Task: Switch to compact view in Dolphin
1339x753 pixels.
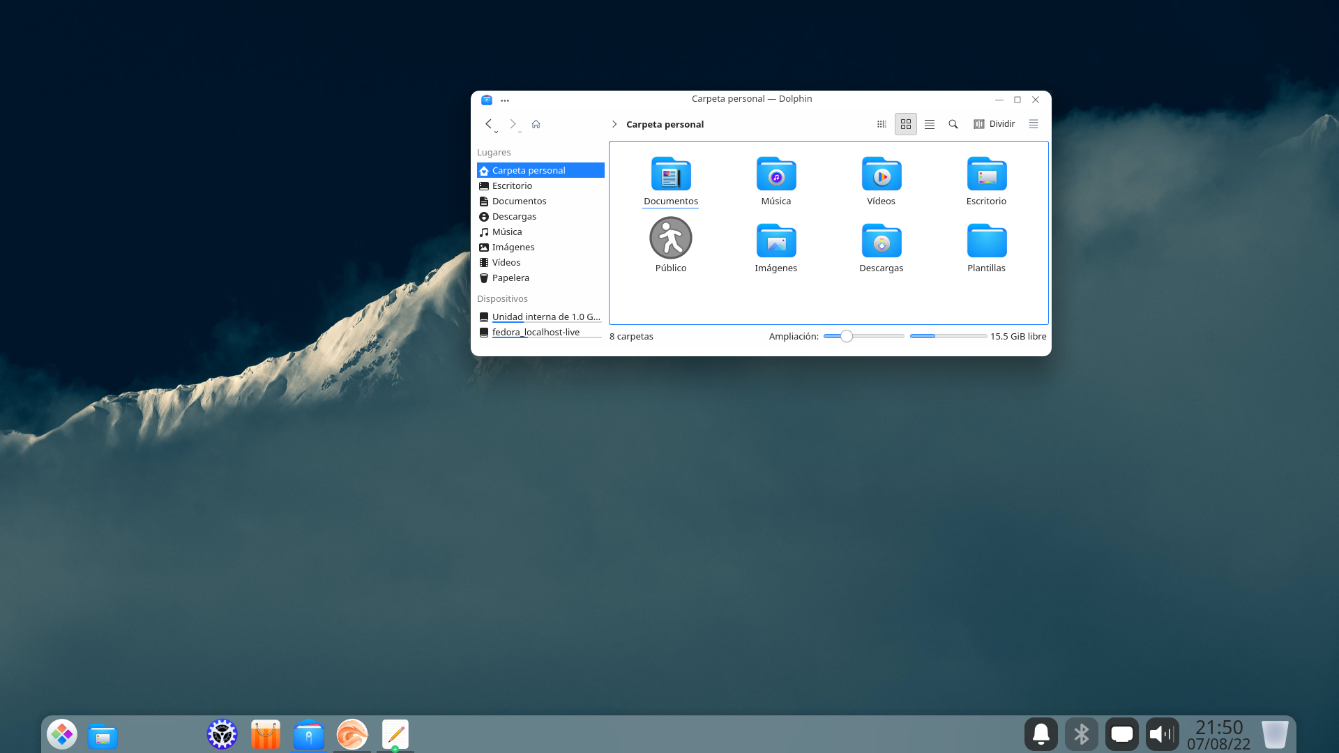Action: pyautogui.click(x=881, y=124)
